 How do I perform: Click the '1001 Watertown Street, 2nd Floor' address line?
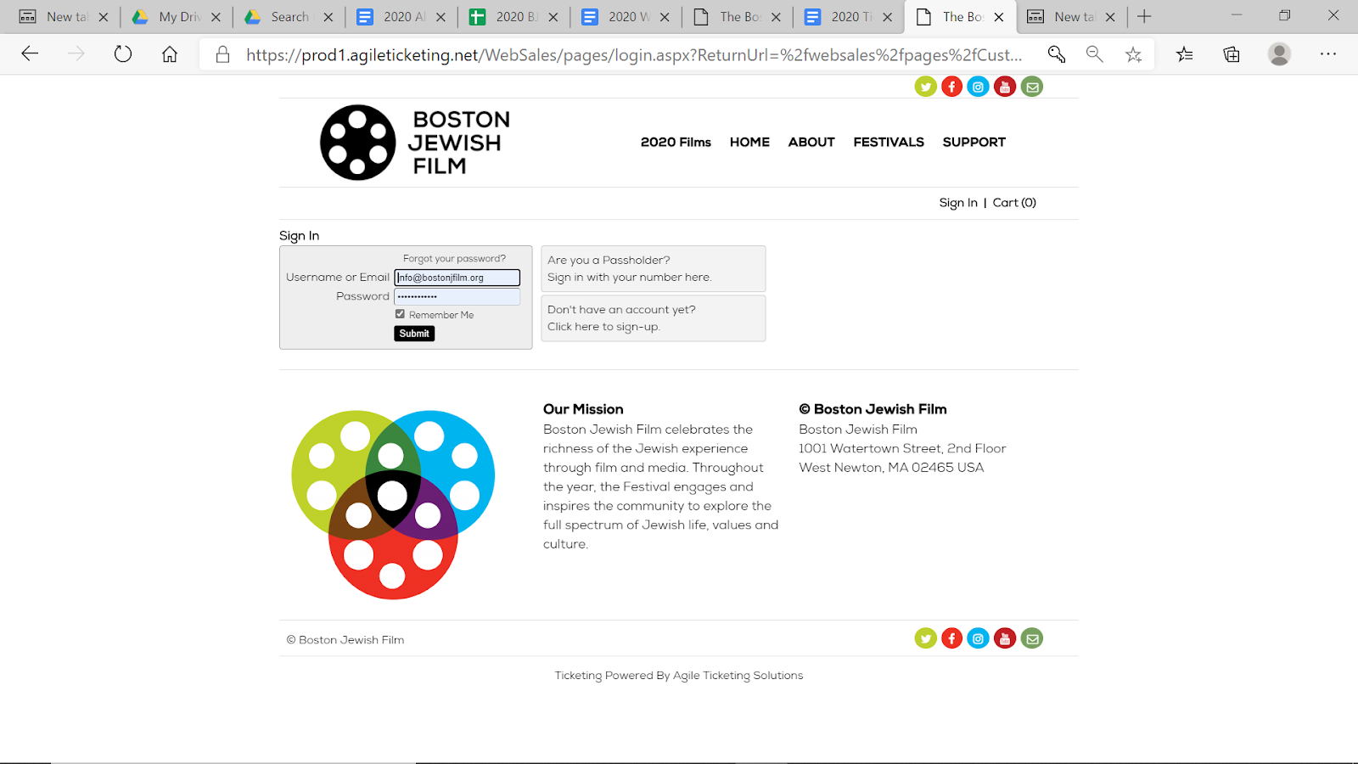(902, 448)
